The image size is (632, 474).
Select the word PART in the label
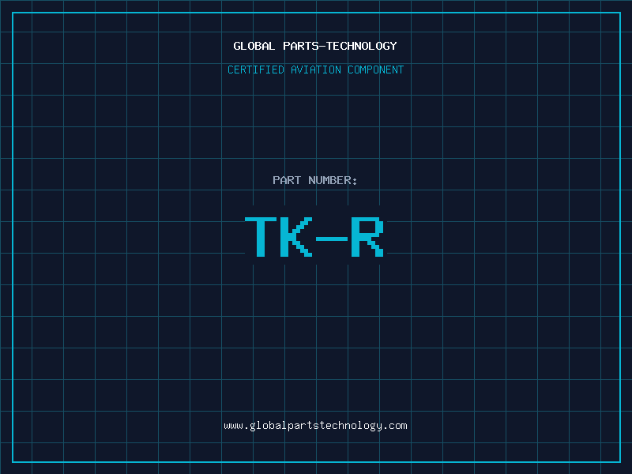(x=287, y=180)
